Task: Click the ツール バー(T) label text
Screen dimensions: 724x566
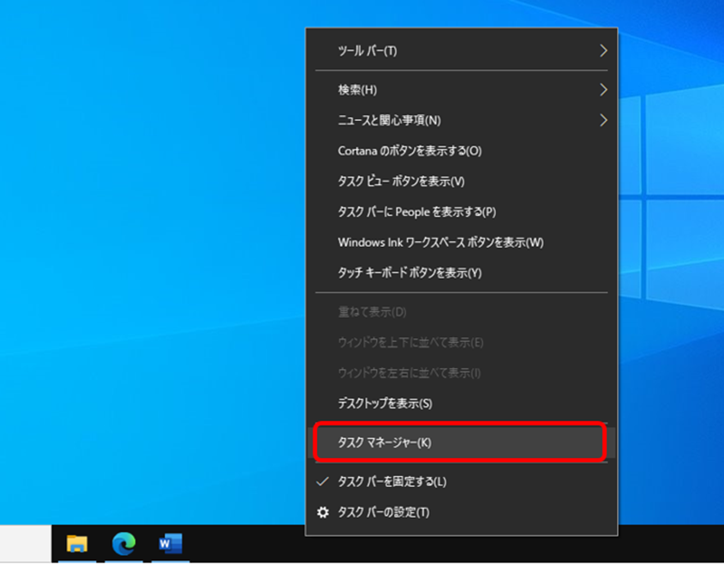Action: click(x=367, y=51)
